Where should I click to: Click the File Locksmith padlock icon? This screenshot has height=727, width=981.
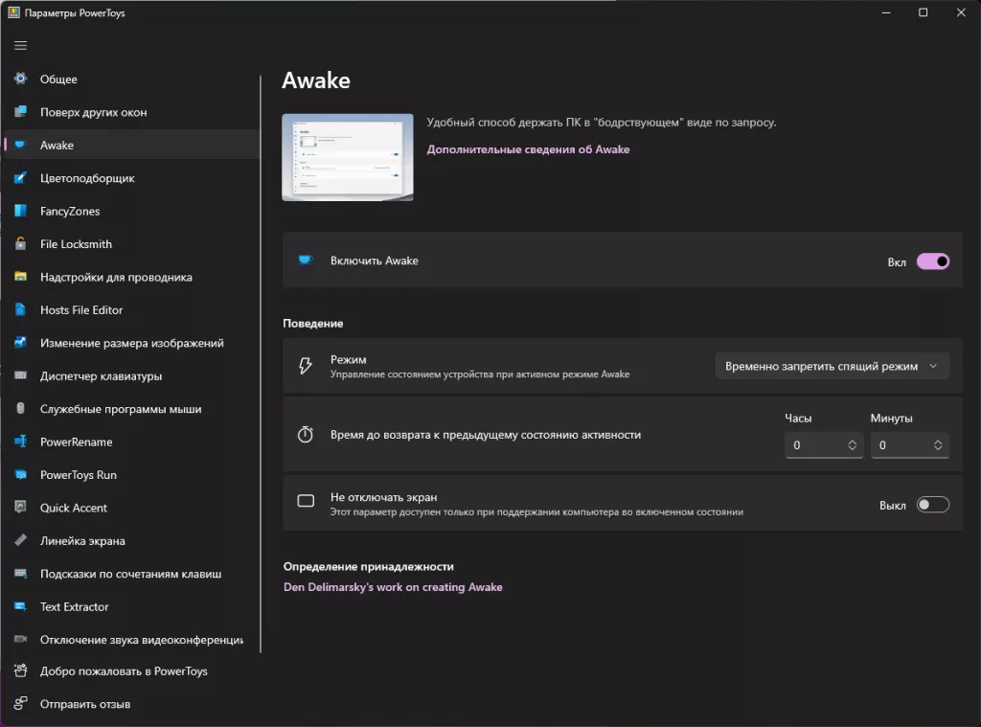click(x=20, y=244)
